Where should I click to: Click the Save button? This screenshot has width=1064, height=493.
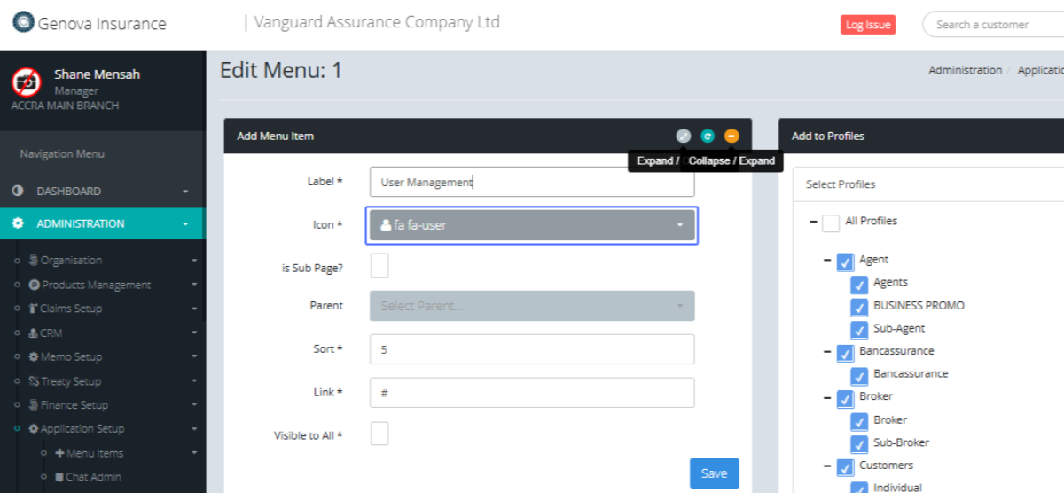coord(714,473)
